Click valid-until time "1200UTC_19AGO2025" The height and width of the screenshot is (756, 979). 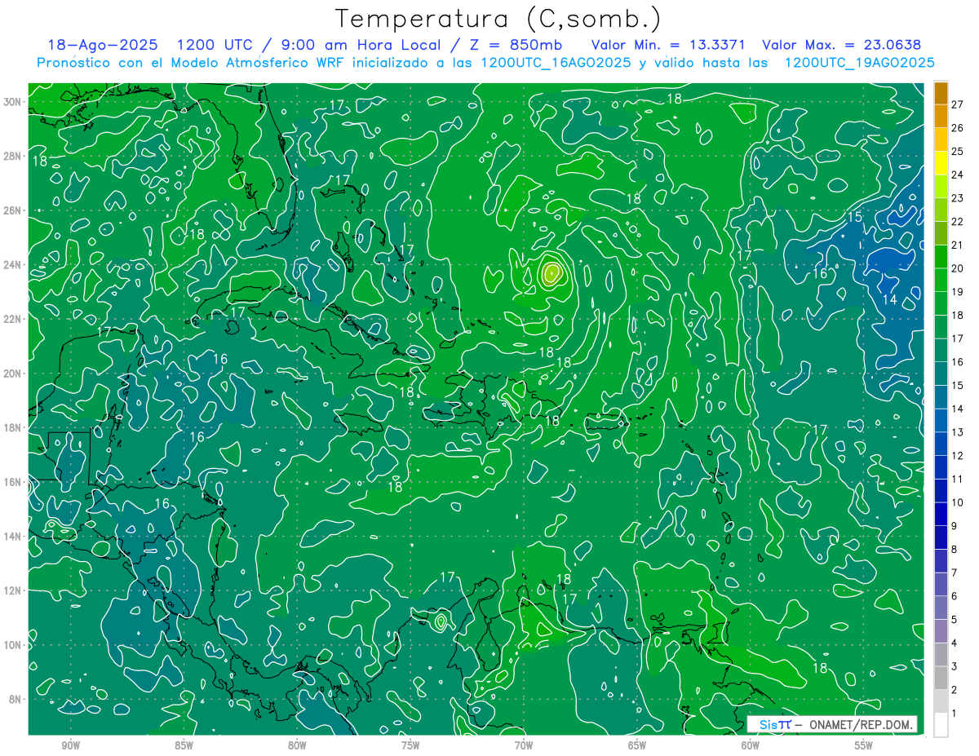point(859,63)
